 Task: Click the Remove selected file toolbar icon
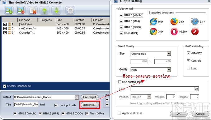pyautogui.click(x=21, y=10)
